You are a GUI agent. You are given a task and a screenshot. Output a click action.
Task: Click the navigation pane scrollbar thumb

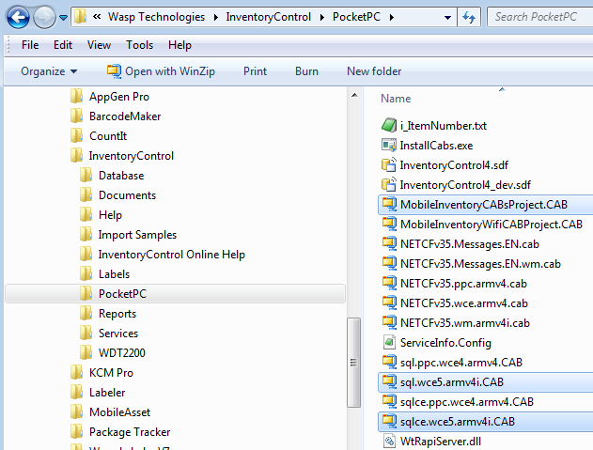point(354,363)
